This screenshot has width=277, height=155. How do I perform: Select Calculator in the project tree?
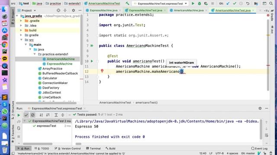point(50,78)
